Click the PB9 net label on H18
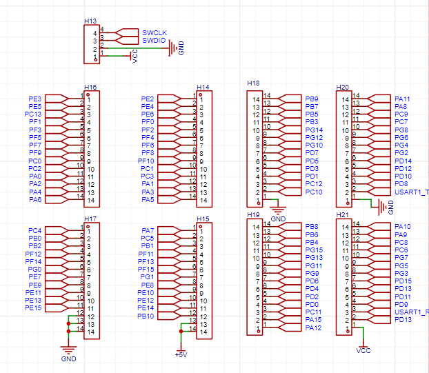Image resolution: width=429 pixels, height=373 pixels. (312, 99)
